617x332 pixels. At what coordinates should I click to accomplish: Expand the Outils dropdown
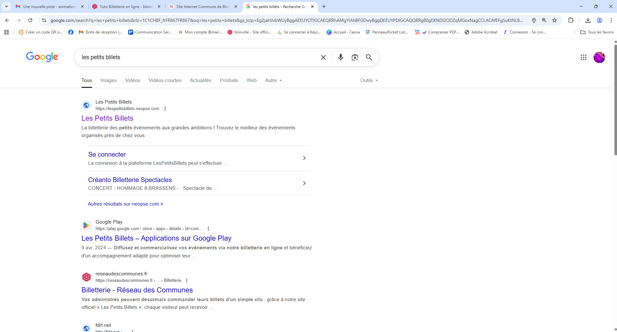369,80
